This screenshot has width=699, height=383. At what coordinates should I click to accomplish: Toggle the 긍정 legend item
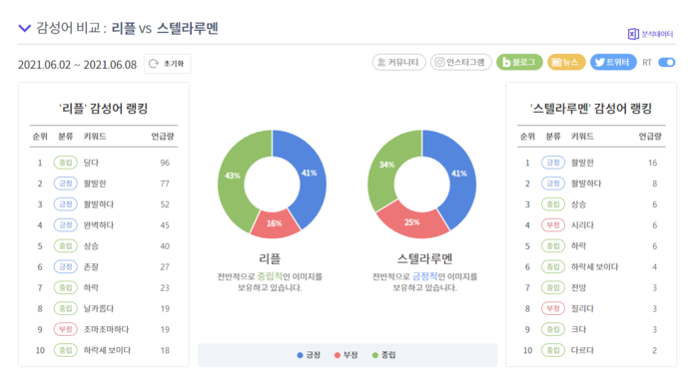pyautogui.click(x=309, y=355)
